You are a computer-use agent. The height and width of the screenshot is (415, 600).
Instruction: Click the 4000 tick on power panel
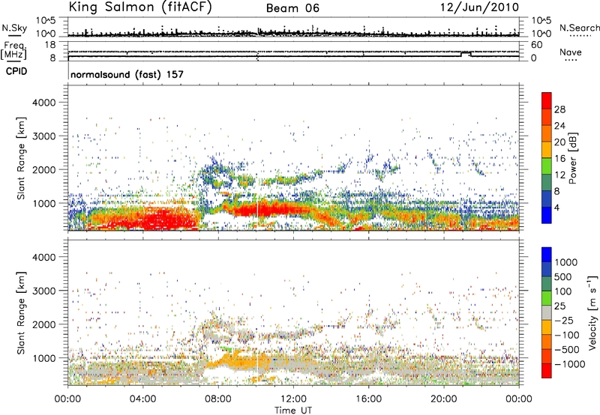pyautogui.click(x=43, y=103)
